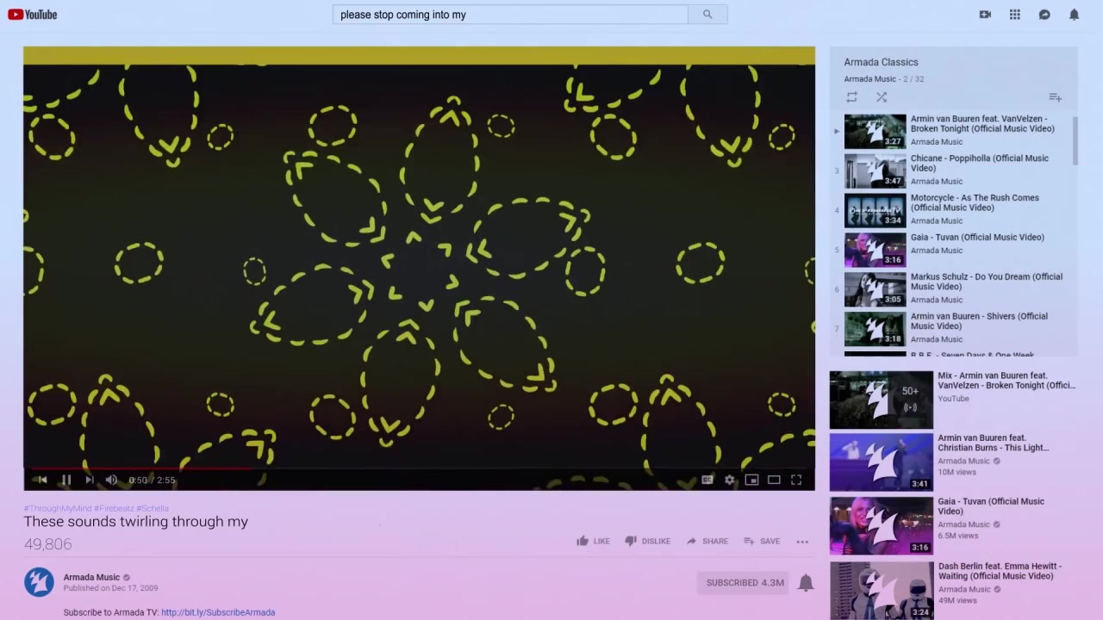Click the #ThroughMyMind hashtag
The height and width of the screenshot is (620, 1103).
click(x=57, y=508)
